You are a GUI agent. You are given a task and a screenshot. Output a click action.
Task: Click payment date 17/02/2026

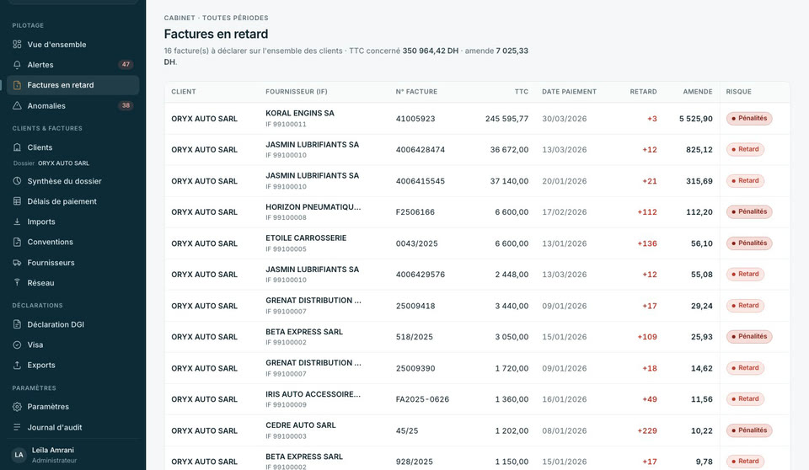point(565,212)
